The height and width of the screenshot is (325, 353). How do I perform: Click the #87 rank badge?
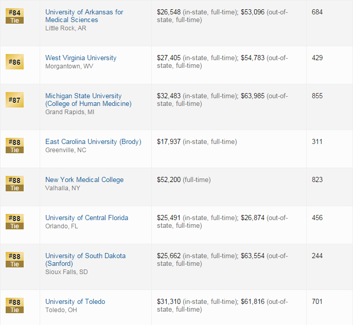point(14,100)
